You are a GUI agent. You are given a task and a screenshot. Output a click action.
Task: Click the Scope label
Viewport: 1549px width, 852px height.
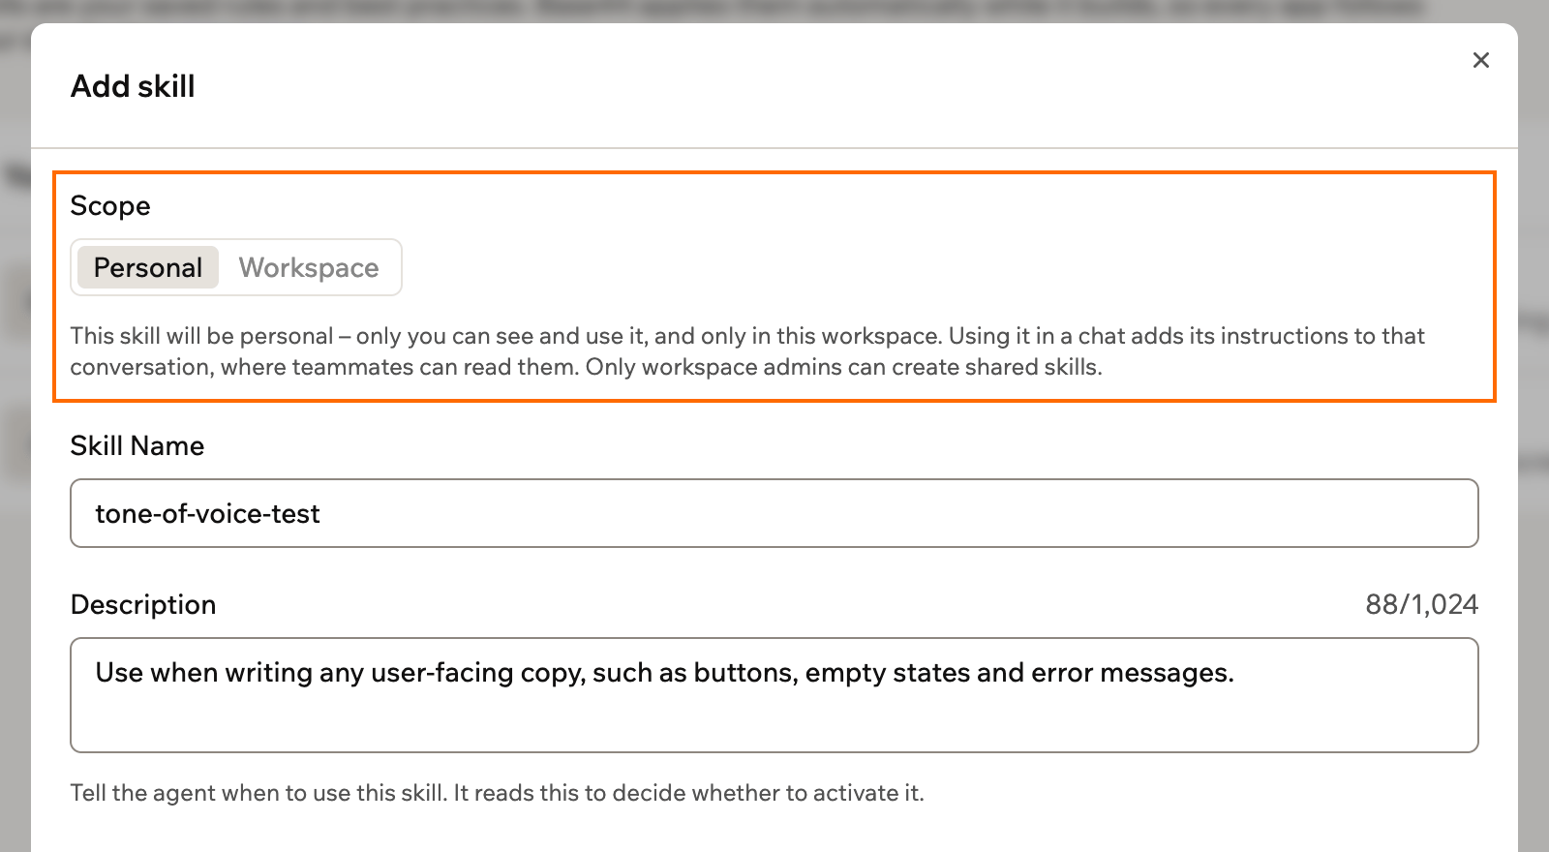[110, 205]
